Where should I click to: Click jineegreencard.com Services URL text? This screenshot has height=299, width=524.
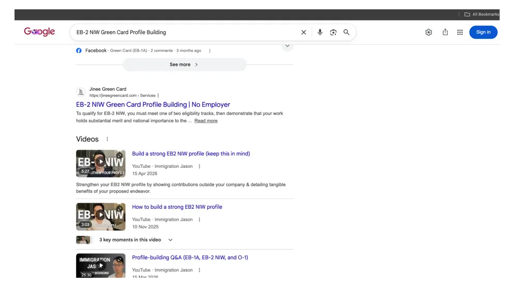point(122,95)
